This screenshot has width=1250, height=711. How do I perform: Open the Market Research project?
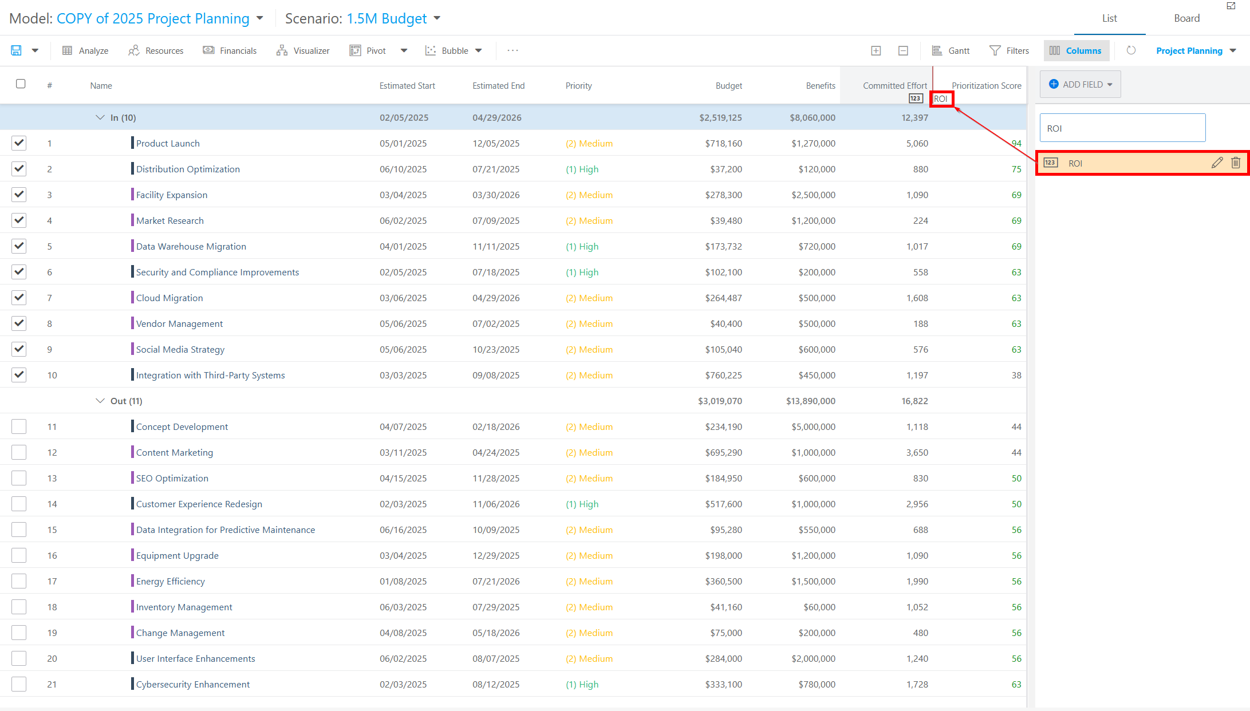169,220
